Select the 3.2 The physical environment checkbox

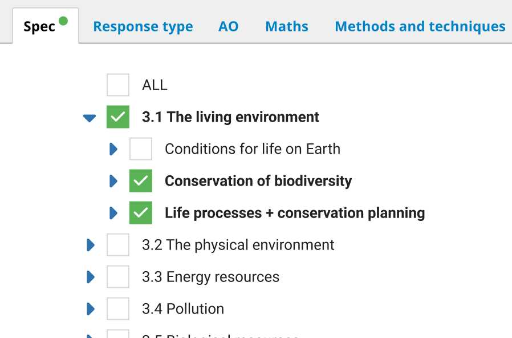118,245
